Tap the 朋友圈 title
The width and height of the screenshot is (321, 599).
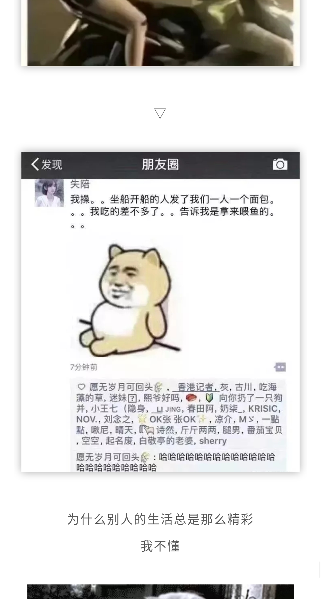[160, 164]
